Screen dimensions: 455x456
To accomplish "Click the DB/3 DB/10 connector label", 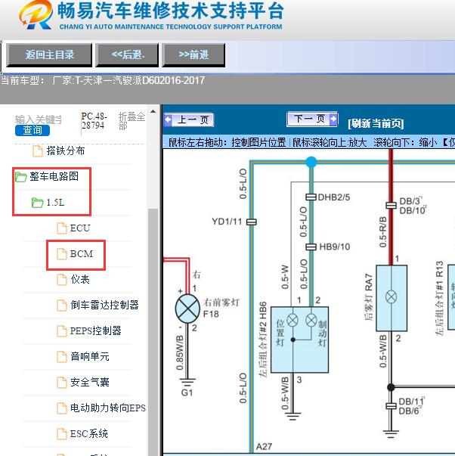I will 413,206.
